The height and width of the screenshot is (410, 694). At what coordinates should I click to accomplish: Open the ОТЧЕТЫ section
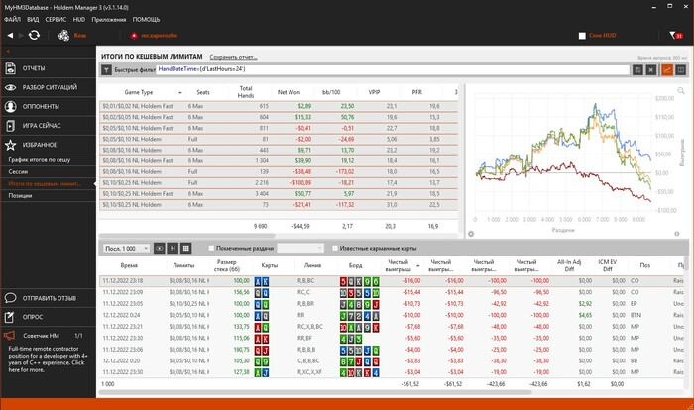49,68
